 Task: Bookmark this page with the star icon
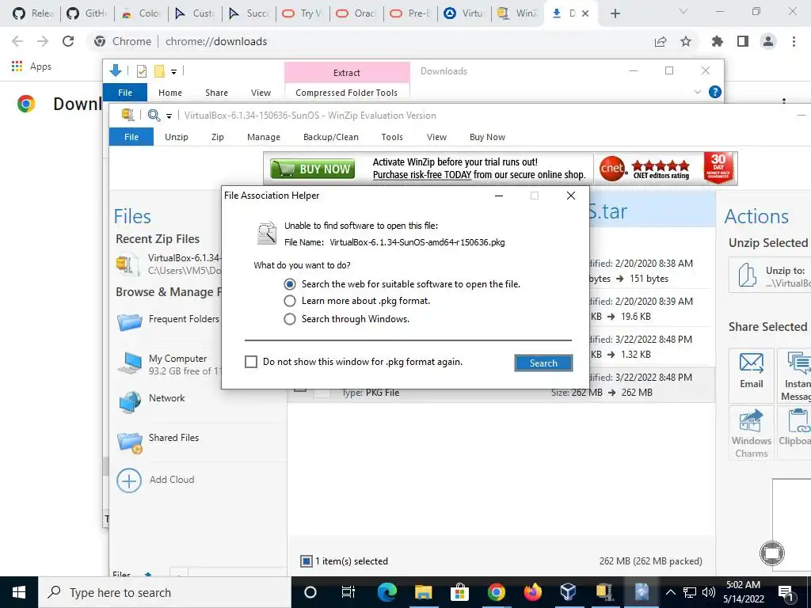686,41
